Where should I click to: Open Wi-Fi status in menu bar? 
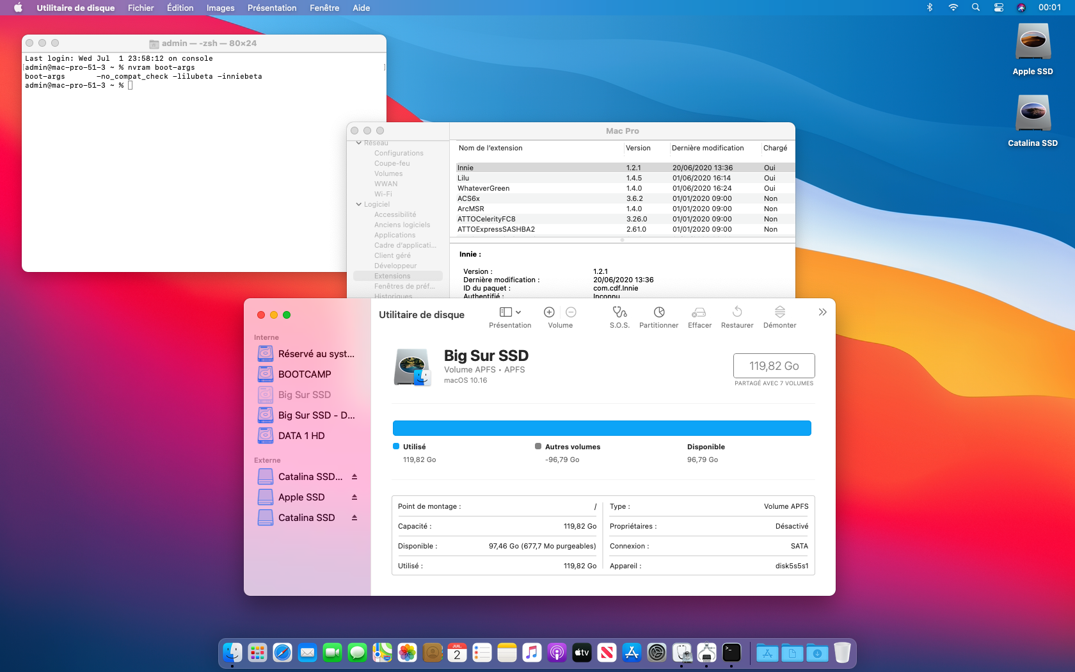point(953,8)
